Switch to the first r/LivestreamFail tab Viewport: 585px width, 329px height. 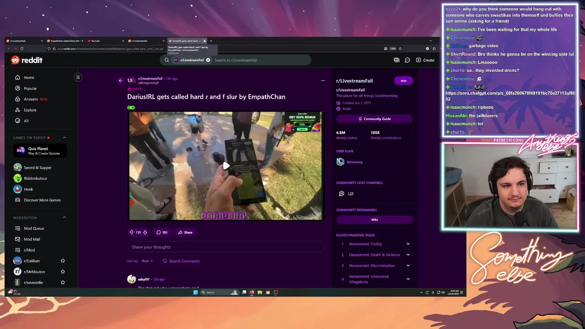pos(24,41)
